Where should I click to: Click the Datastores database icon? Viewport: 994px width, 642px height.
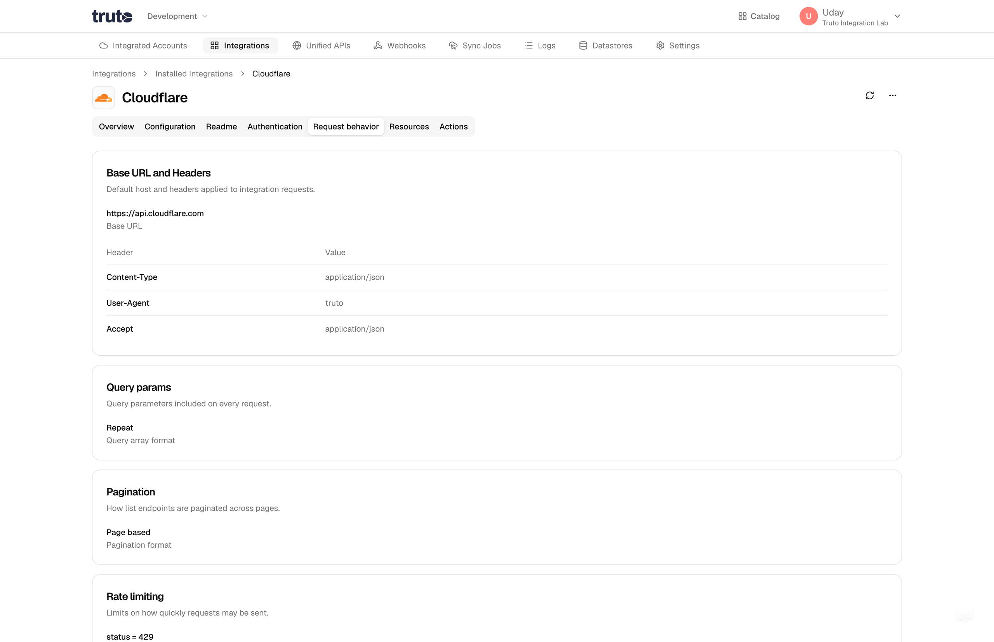pyautogui.click(x=583, y=45)
